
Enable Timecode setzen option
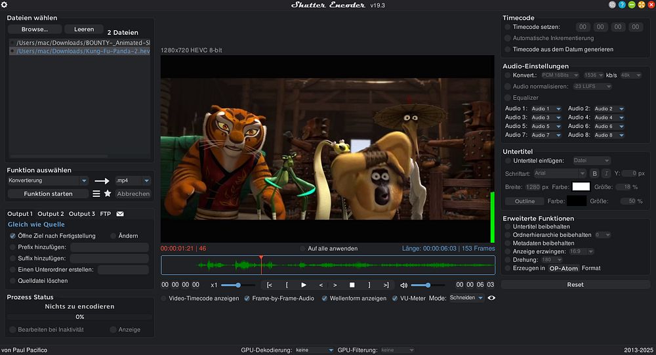[x=508, y=27]
